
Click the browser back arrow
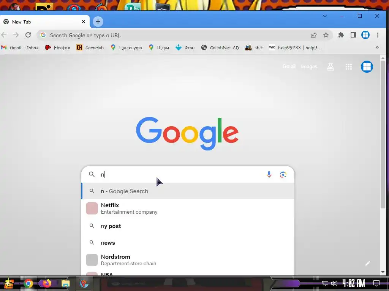4,35
